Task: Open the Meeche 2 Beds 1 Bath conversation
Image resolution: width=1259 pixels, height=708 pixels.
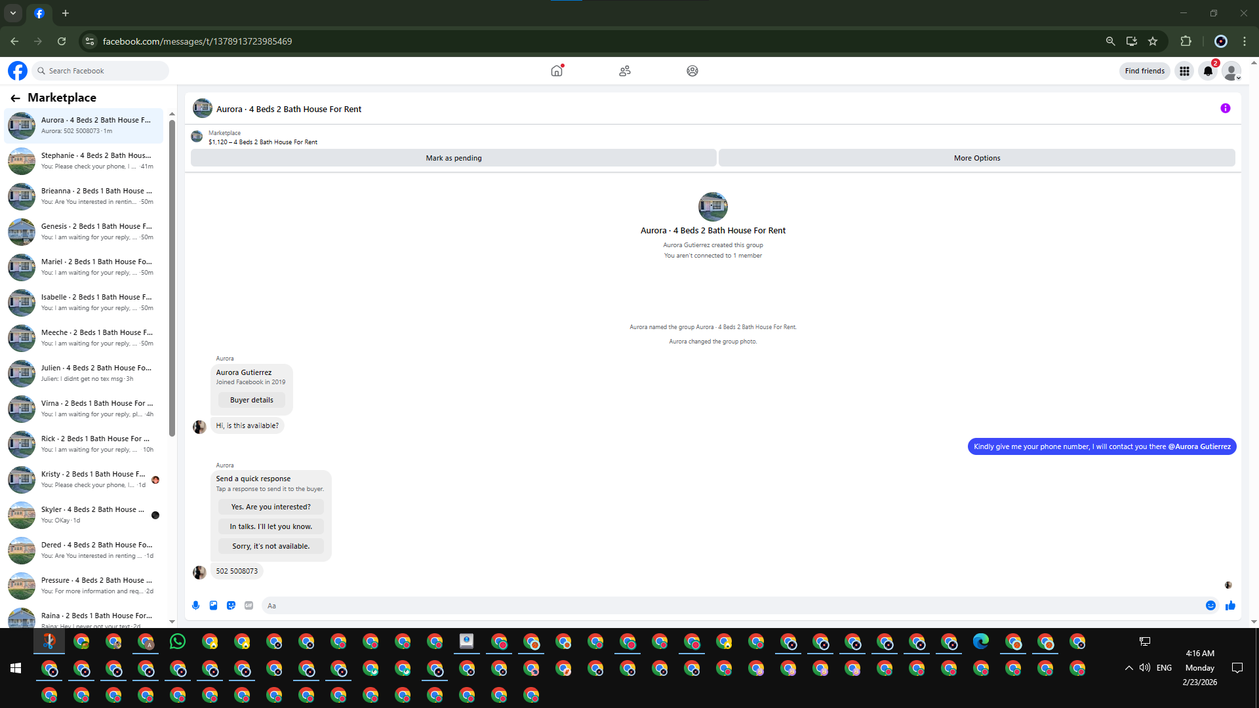Action: pyautogui.click(x=84, y=338)
